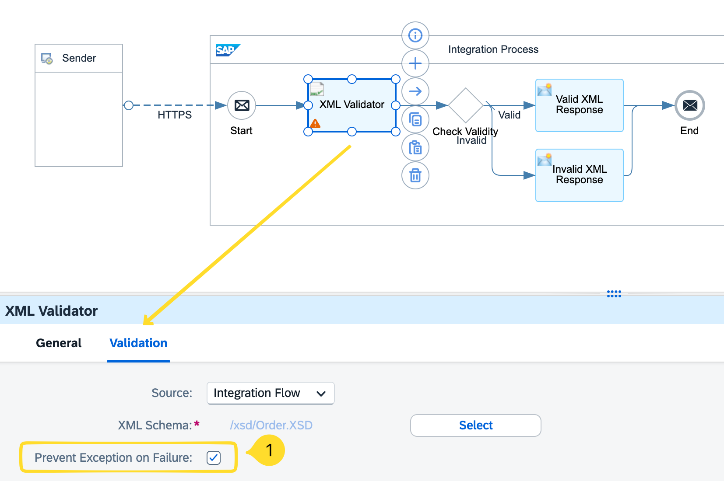Click the copy icon in the element palette

point(415,119)
